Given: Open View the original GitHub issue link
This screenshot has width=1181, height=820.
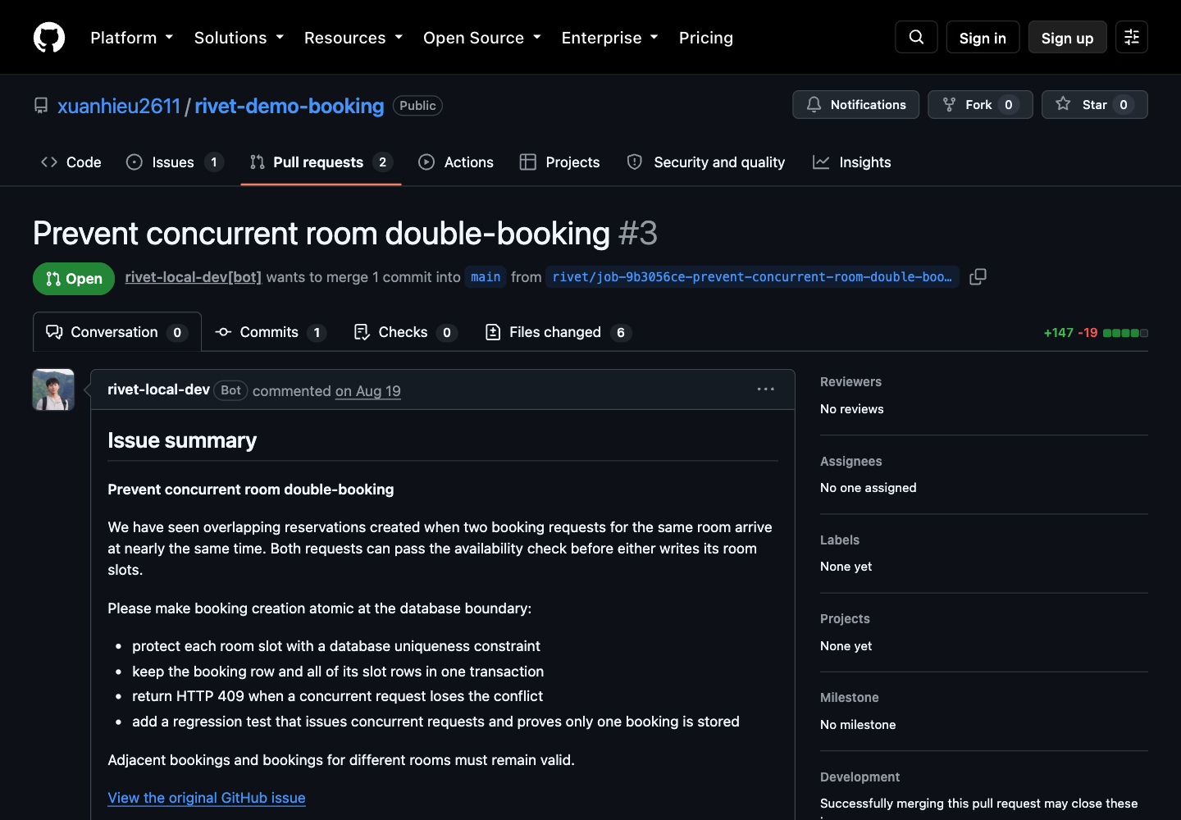Looking at the screenshot, I should (207, 798).
